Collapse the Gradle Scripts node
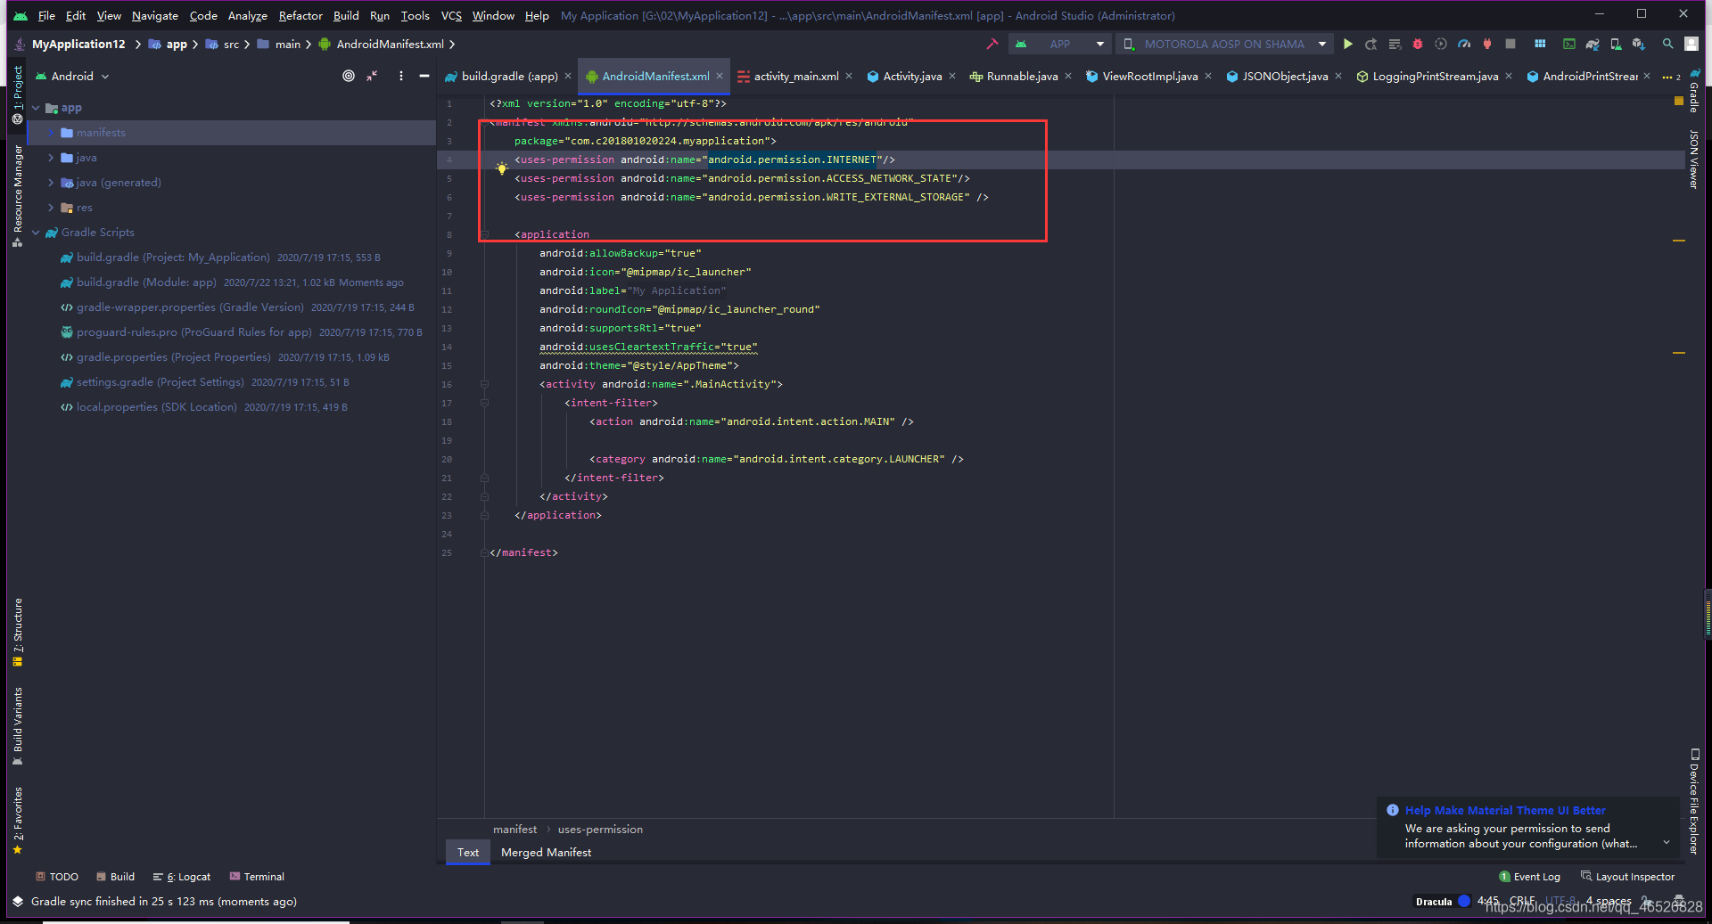Image resolution: width=1712 pixels, height=924 pixels. [37, 233]
